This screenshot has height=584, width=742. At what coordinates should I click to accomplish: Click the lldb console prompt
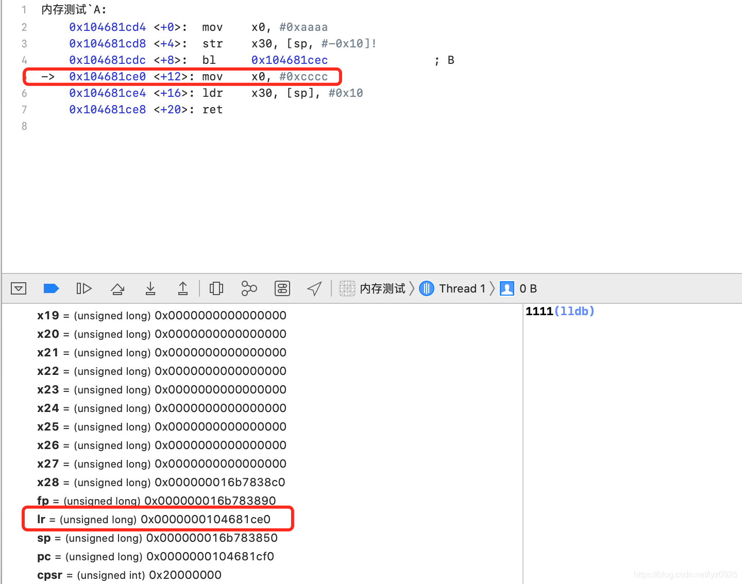(x=574, y=311)
